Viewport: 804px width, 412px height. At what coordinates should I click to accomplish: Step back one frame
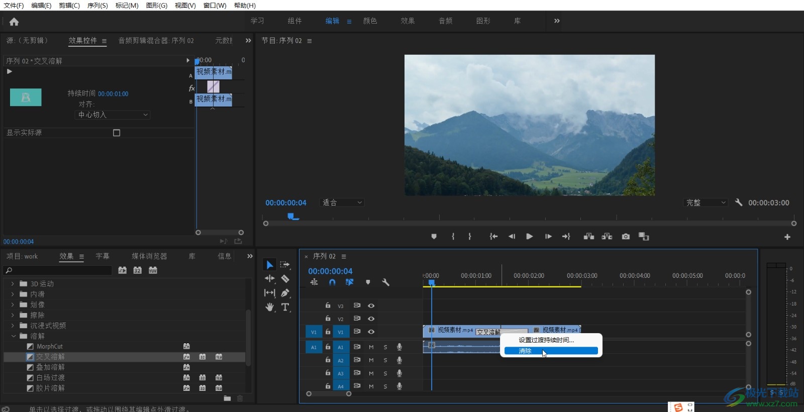click(512, 237)
